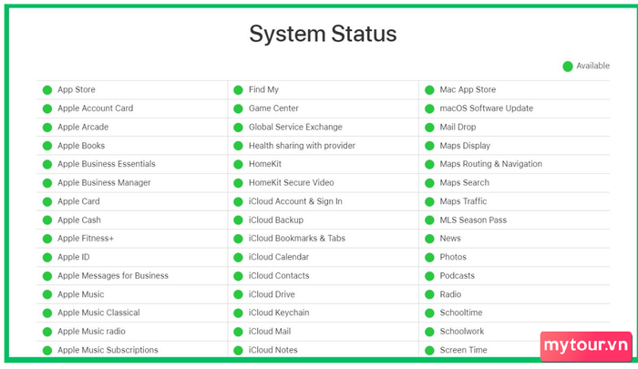The height and width of the screenshot is (369, 638).
Task: Click the green status dot beside App Store
Action: point(46,89)
